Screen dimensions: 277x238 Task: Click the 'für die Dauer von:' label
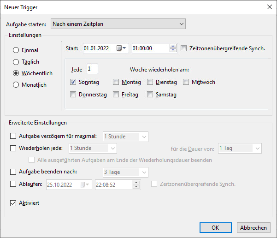click(x=192, y=149)
